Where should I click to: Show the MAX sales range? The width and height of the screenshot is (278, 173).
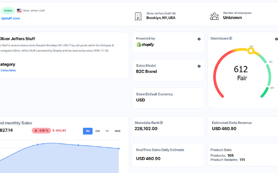(117, 131)
